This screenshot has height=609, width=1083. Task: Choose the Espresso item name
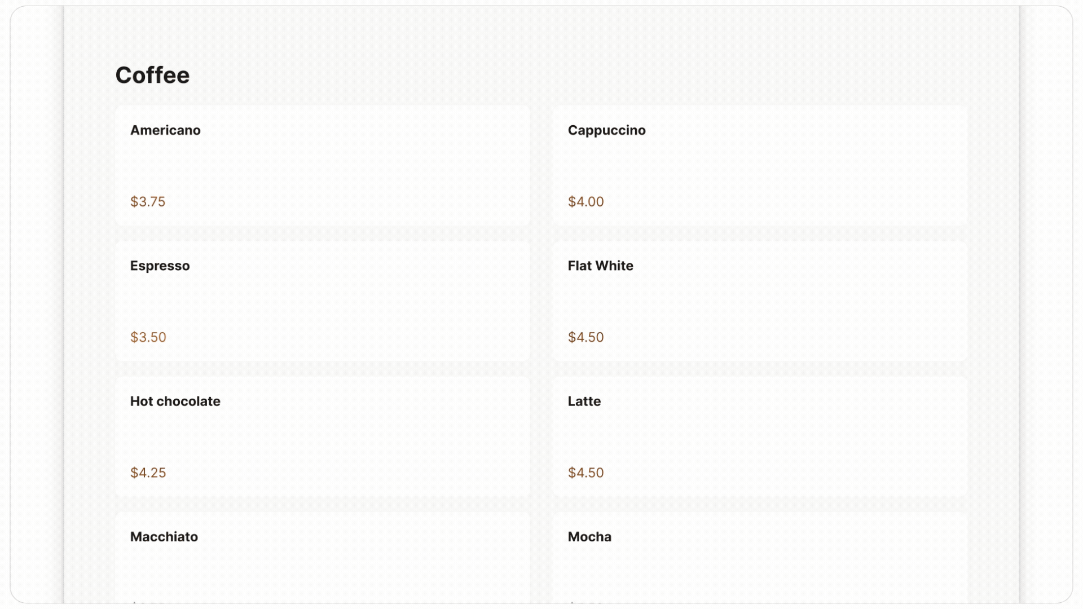pyautogui.click(x=160, y=266)
